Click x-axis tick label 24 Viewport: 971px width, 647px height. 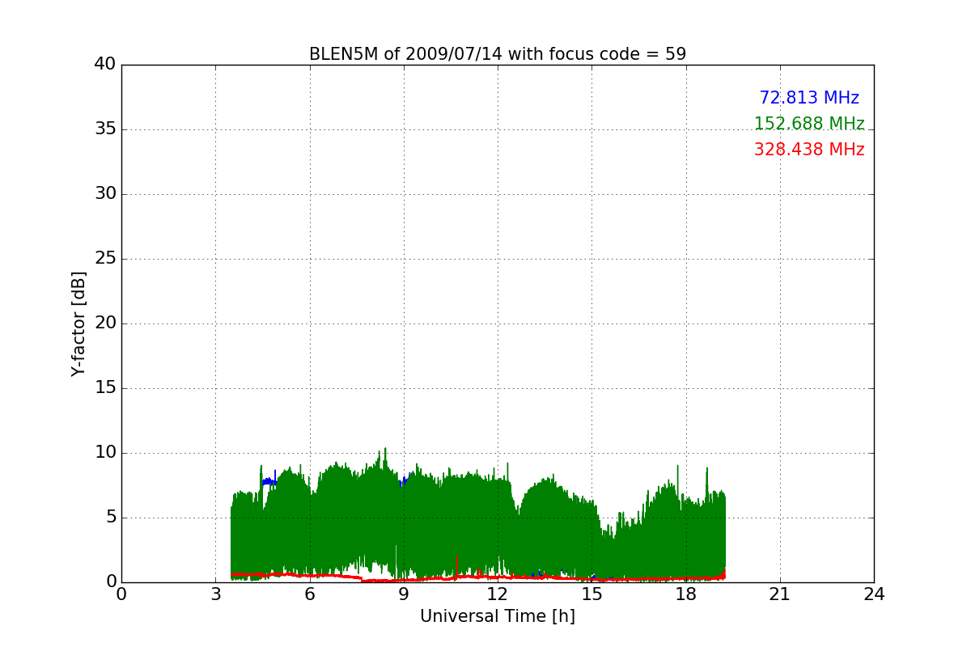tap(874, 594)
